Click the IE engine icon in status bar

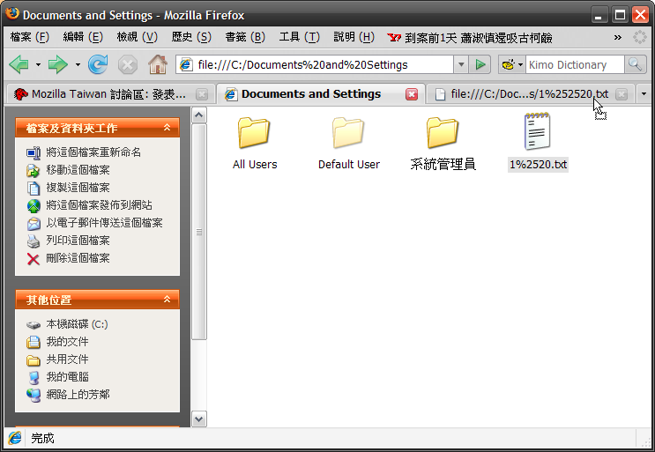tap(16, 438)
